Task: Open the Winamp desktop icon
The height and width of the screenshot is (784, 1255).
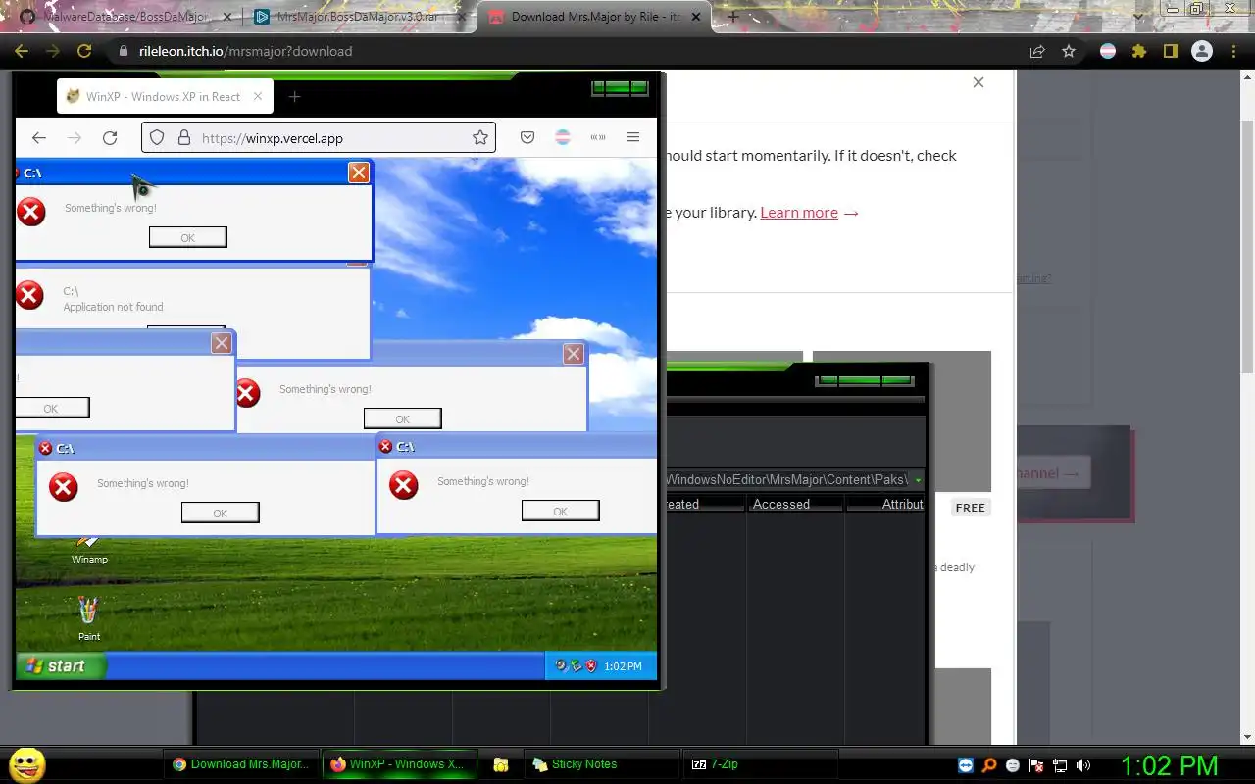Action: 89,549
